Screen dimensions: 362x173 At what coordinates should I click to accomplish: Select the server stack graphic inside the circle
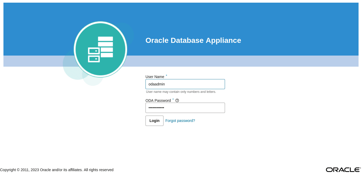(x=100, y=49)
